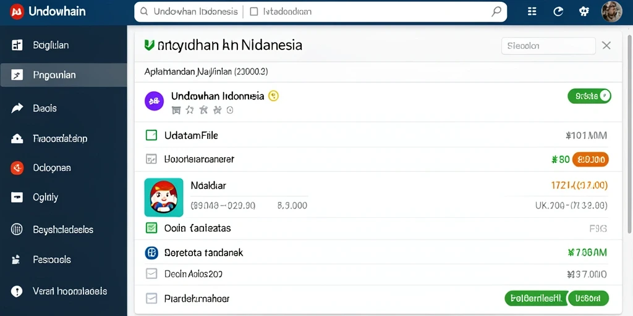This screenshot has width=633, height=316.
Task: Click the Fraoodatenp sidebar icon
Action: (17, 139)
